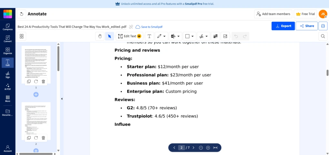Viewport: 329px width, 155px height.
Task: Click the back arrow beside Annotate
Action: click(21, 14)
